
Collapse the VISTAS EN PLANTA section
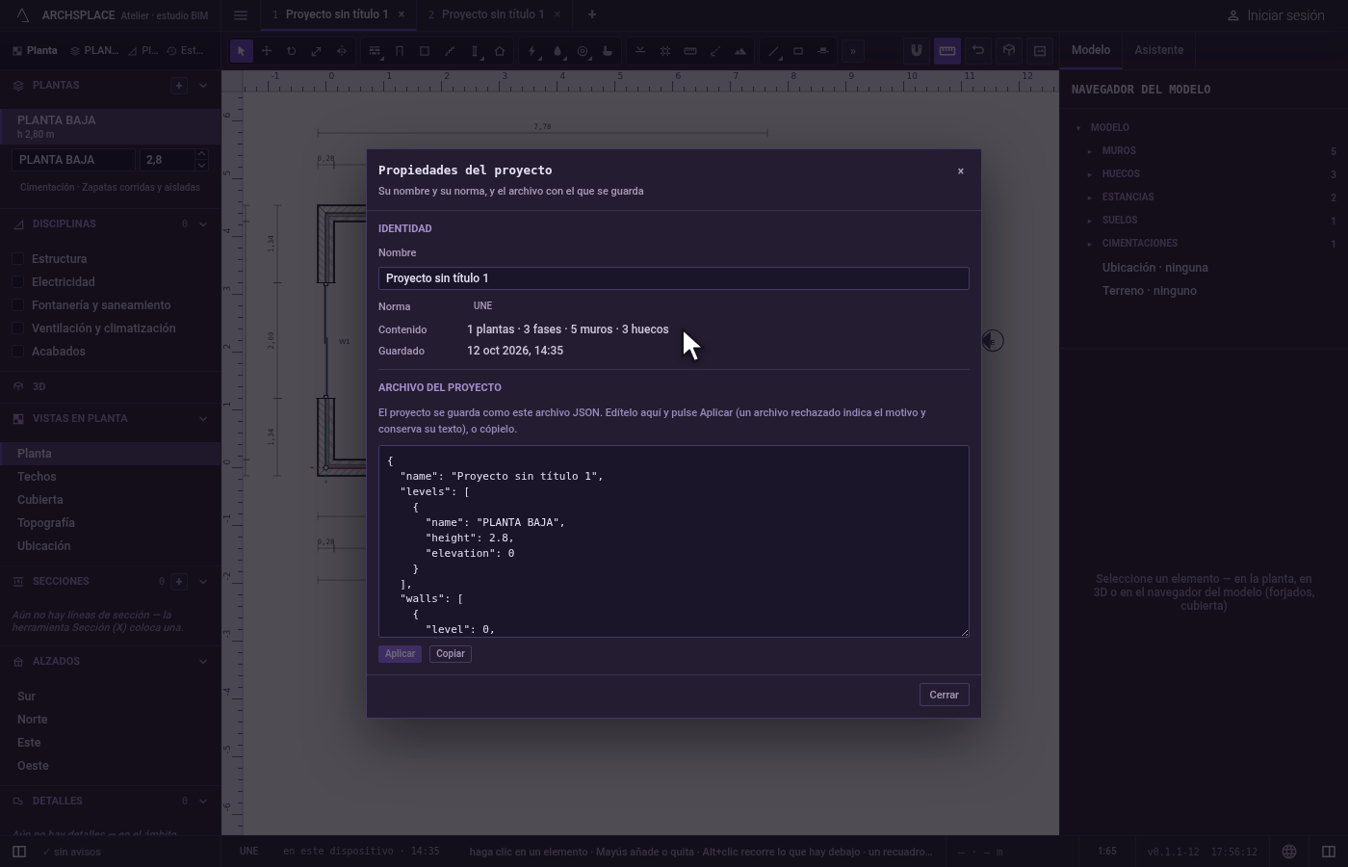pos(203,419)
